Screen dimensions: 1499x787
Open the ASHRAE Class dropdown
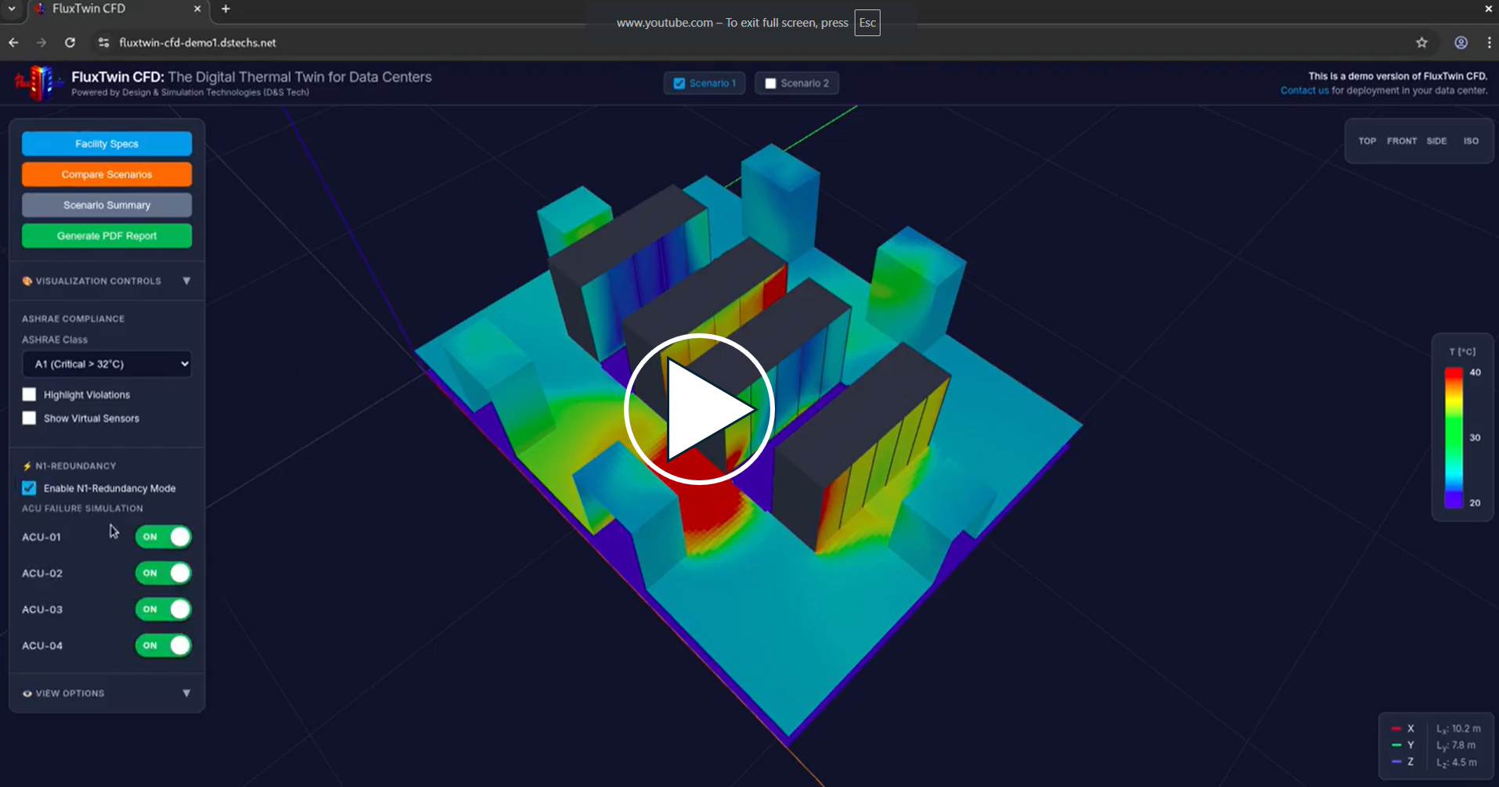[107, 364]
